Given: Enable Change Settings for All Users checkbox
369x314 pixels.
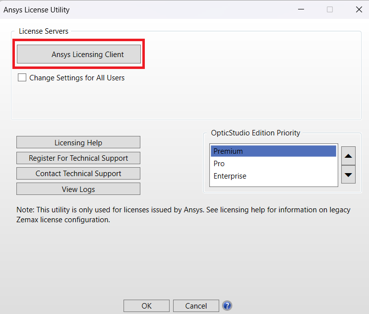Looking at the screenshot, I should 22,77.
